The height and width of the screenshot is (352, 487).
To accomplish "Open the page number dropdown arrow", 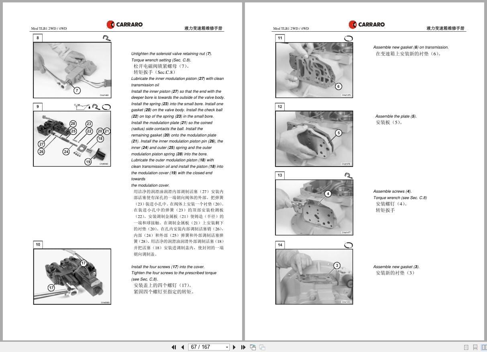I will point(227,347).
